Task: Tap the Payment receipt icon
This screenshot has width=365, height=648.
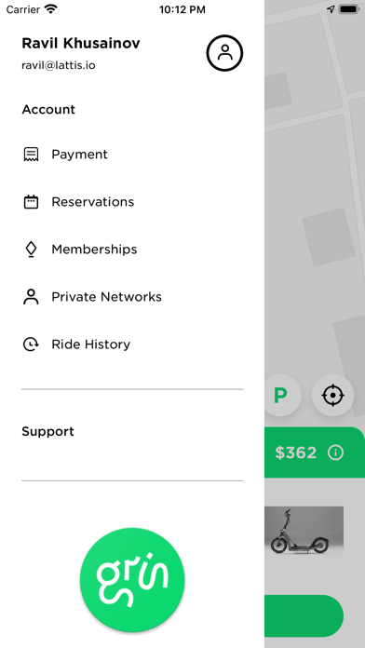Action: click(x=31, y=155)
